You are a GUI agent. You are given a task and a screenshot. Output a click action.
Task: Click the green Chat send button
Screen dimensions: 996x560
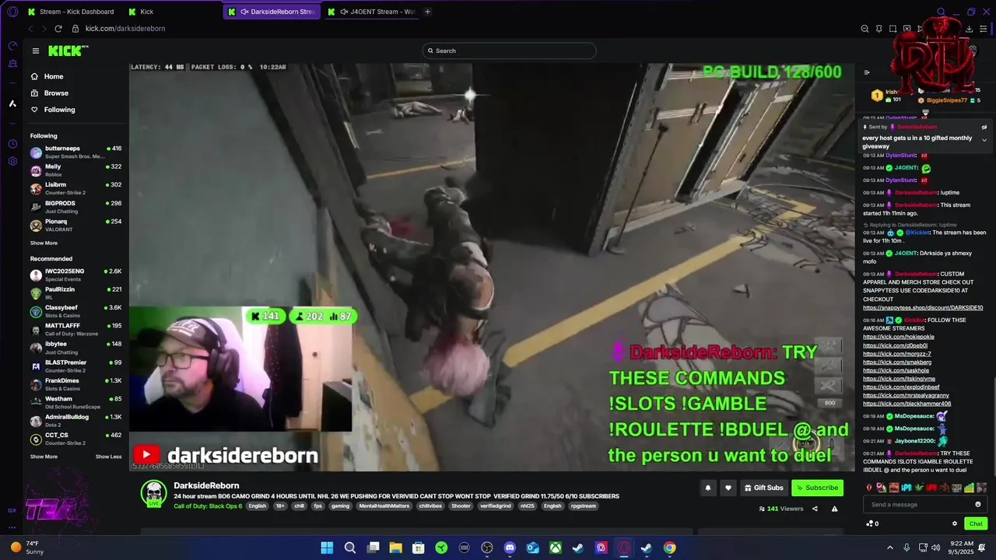click(x=976, y=523)
